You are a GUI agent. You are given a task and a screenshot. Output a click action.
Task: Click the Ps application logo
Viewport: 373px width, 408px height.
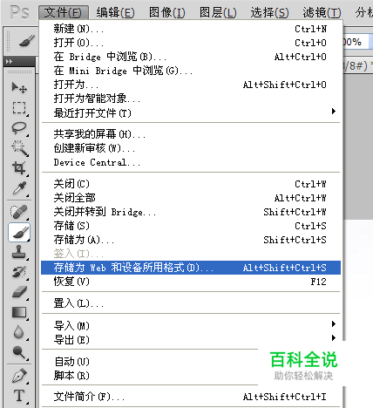click(19, 12)
